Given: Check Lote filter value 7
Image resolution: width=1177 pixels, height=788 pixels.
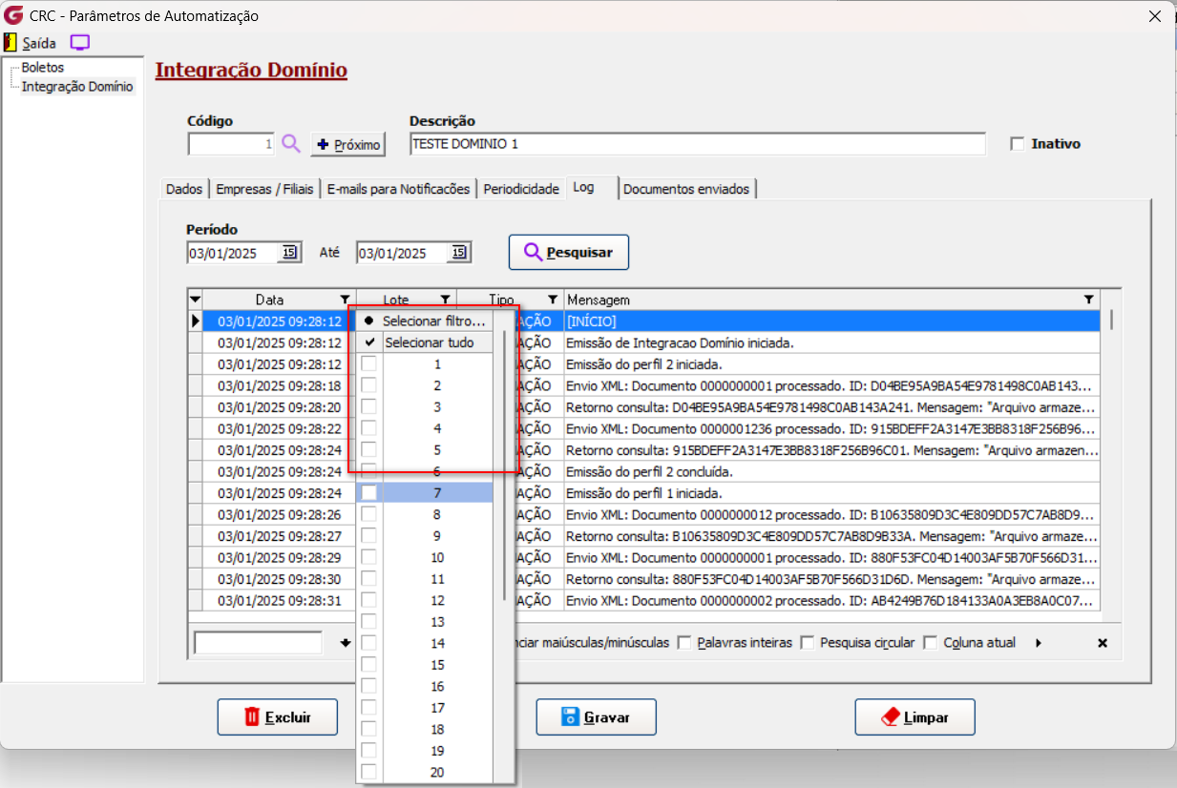Looking at the screenshot, I should click(368, 493).
